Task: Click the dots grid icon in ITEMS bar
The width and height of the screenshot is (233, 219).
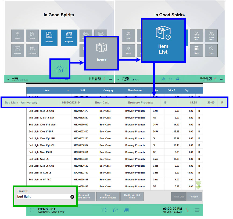Action: [119, 79]
